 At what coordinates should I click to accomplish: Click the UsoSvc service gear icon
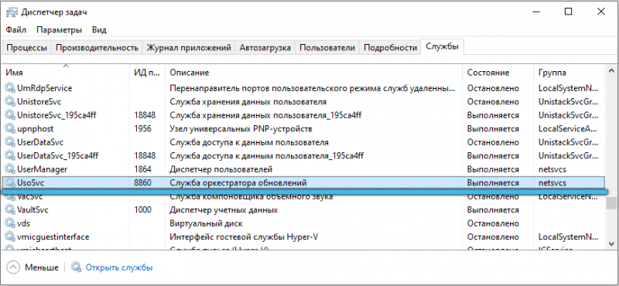pyautogui.click(x=9, y=182)
